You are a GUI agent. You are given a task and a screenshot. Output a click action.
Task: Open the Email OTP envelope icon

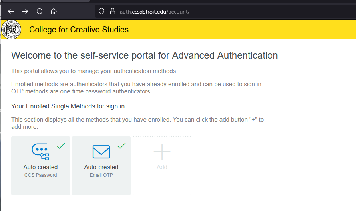tap(101, 152)
